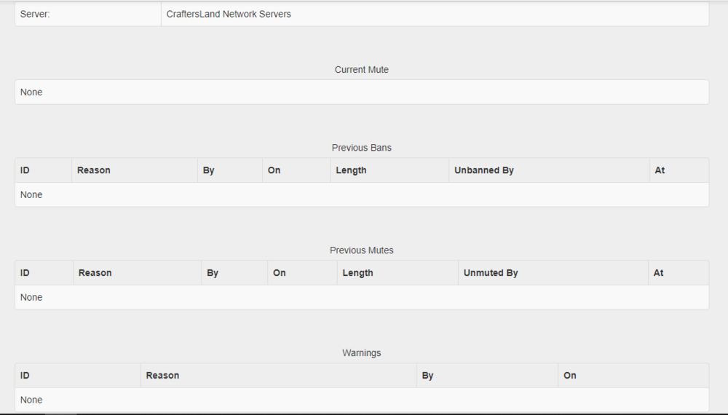Click the Unmuted By column header
This screenshot has height=415, width=728.
pyautogui.click(x=491, y=273)
